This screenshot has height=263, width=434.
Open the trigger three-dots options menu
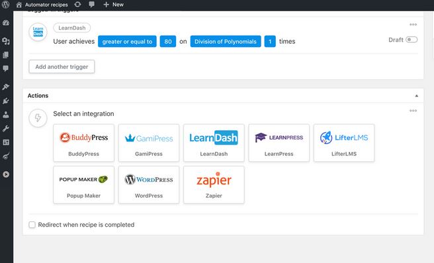pos(413,24)
